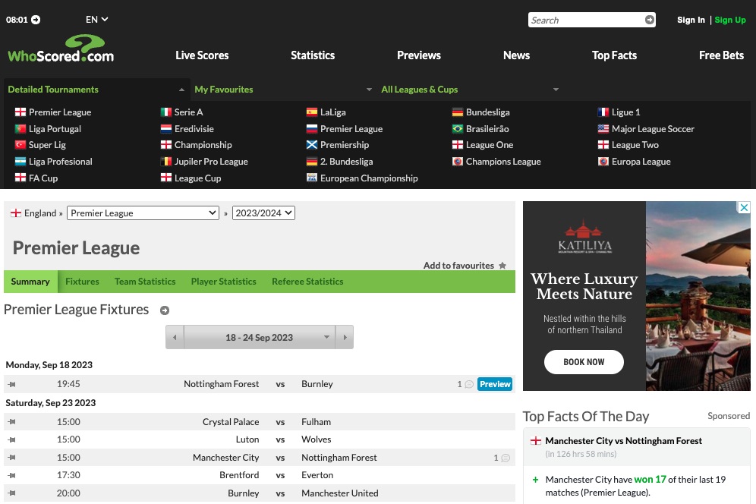This screenshot has height=504, width=756.
Task: Go to next week of fixtures
Action: tap(345, 337)
